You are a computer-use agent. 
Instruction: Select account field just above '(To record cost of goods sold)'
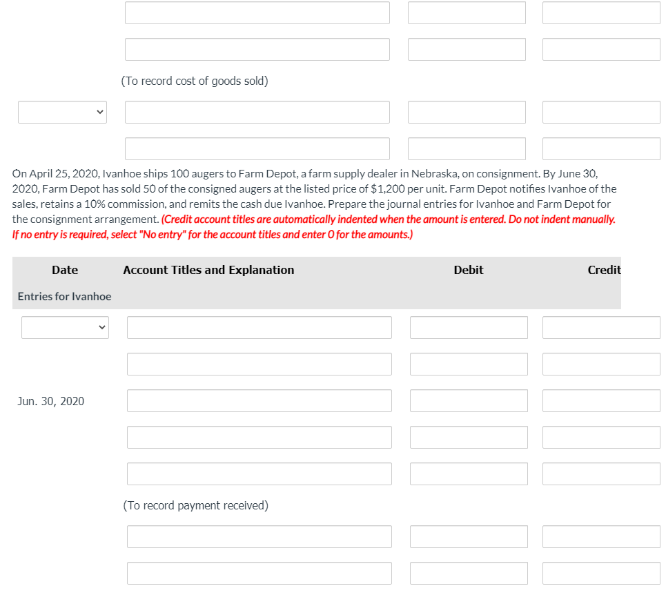[257, 49]
